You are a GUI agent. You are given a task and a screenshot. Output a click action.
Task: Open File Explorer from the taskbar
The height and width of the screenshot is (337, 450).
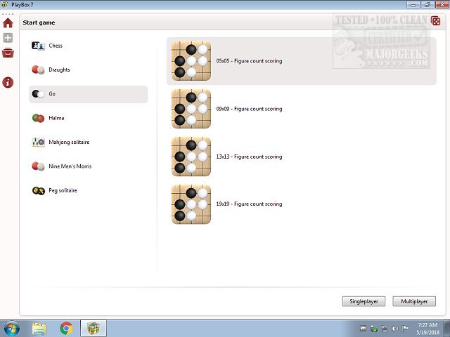[39, 329]
